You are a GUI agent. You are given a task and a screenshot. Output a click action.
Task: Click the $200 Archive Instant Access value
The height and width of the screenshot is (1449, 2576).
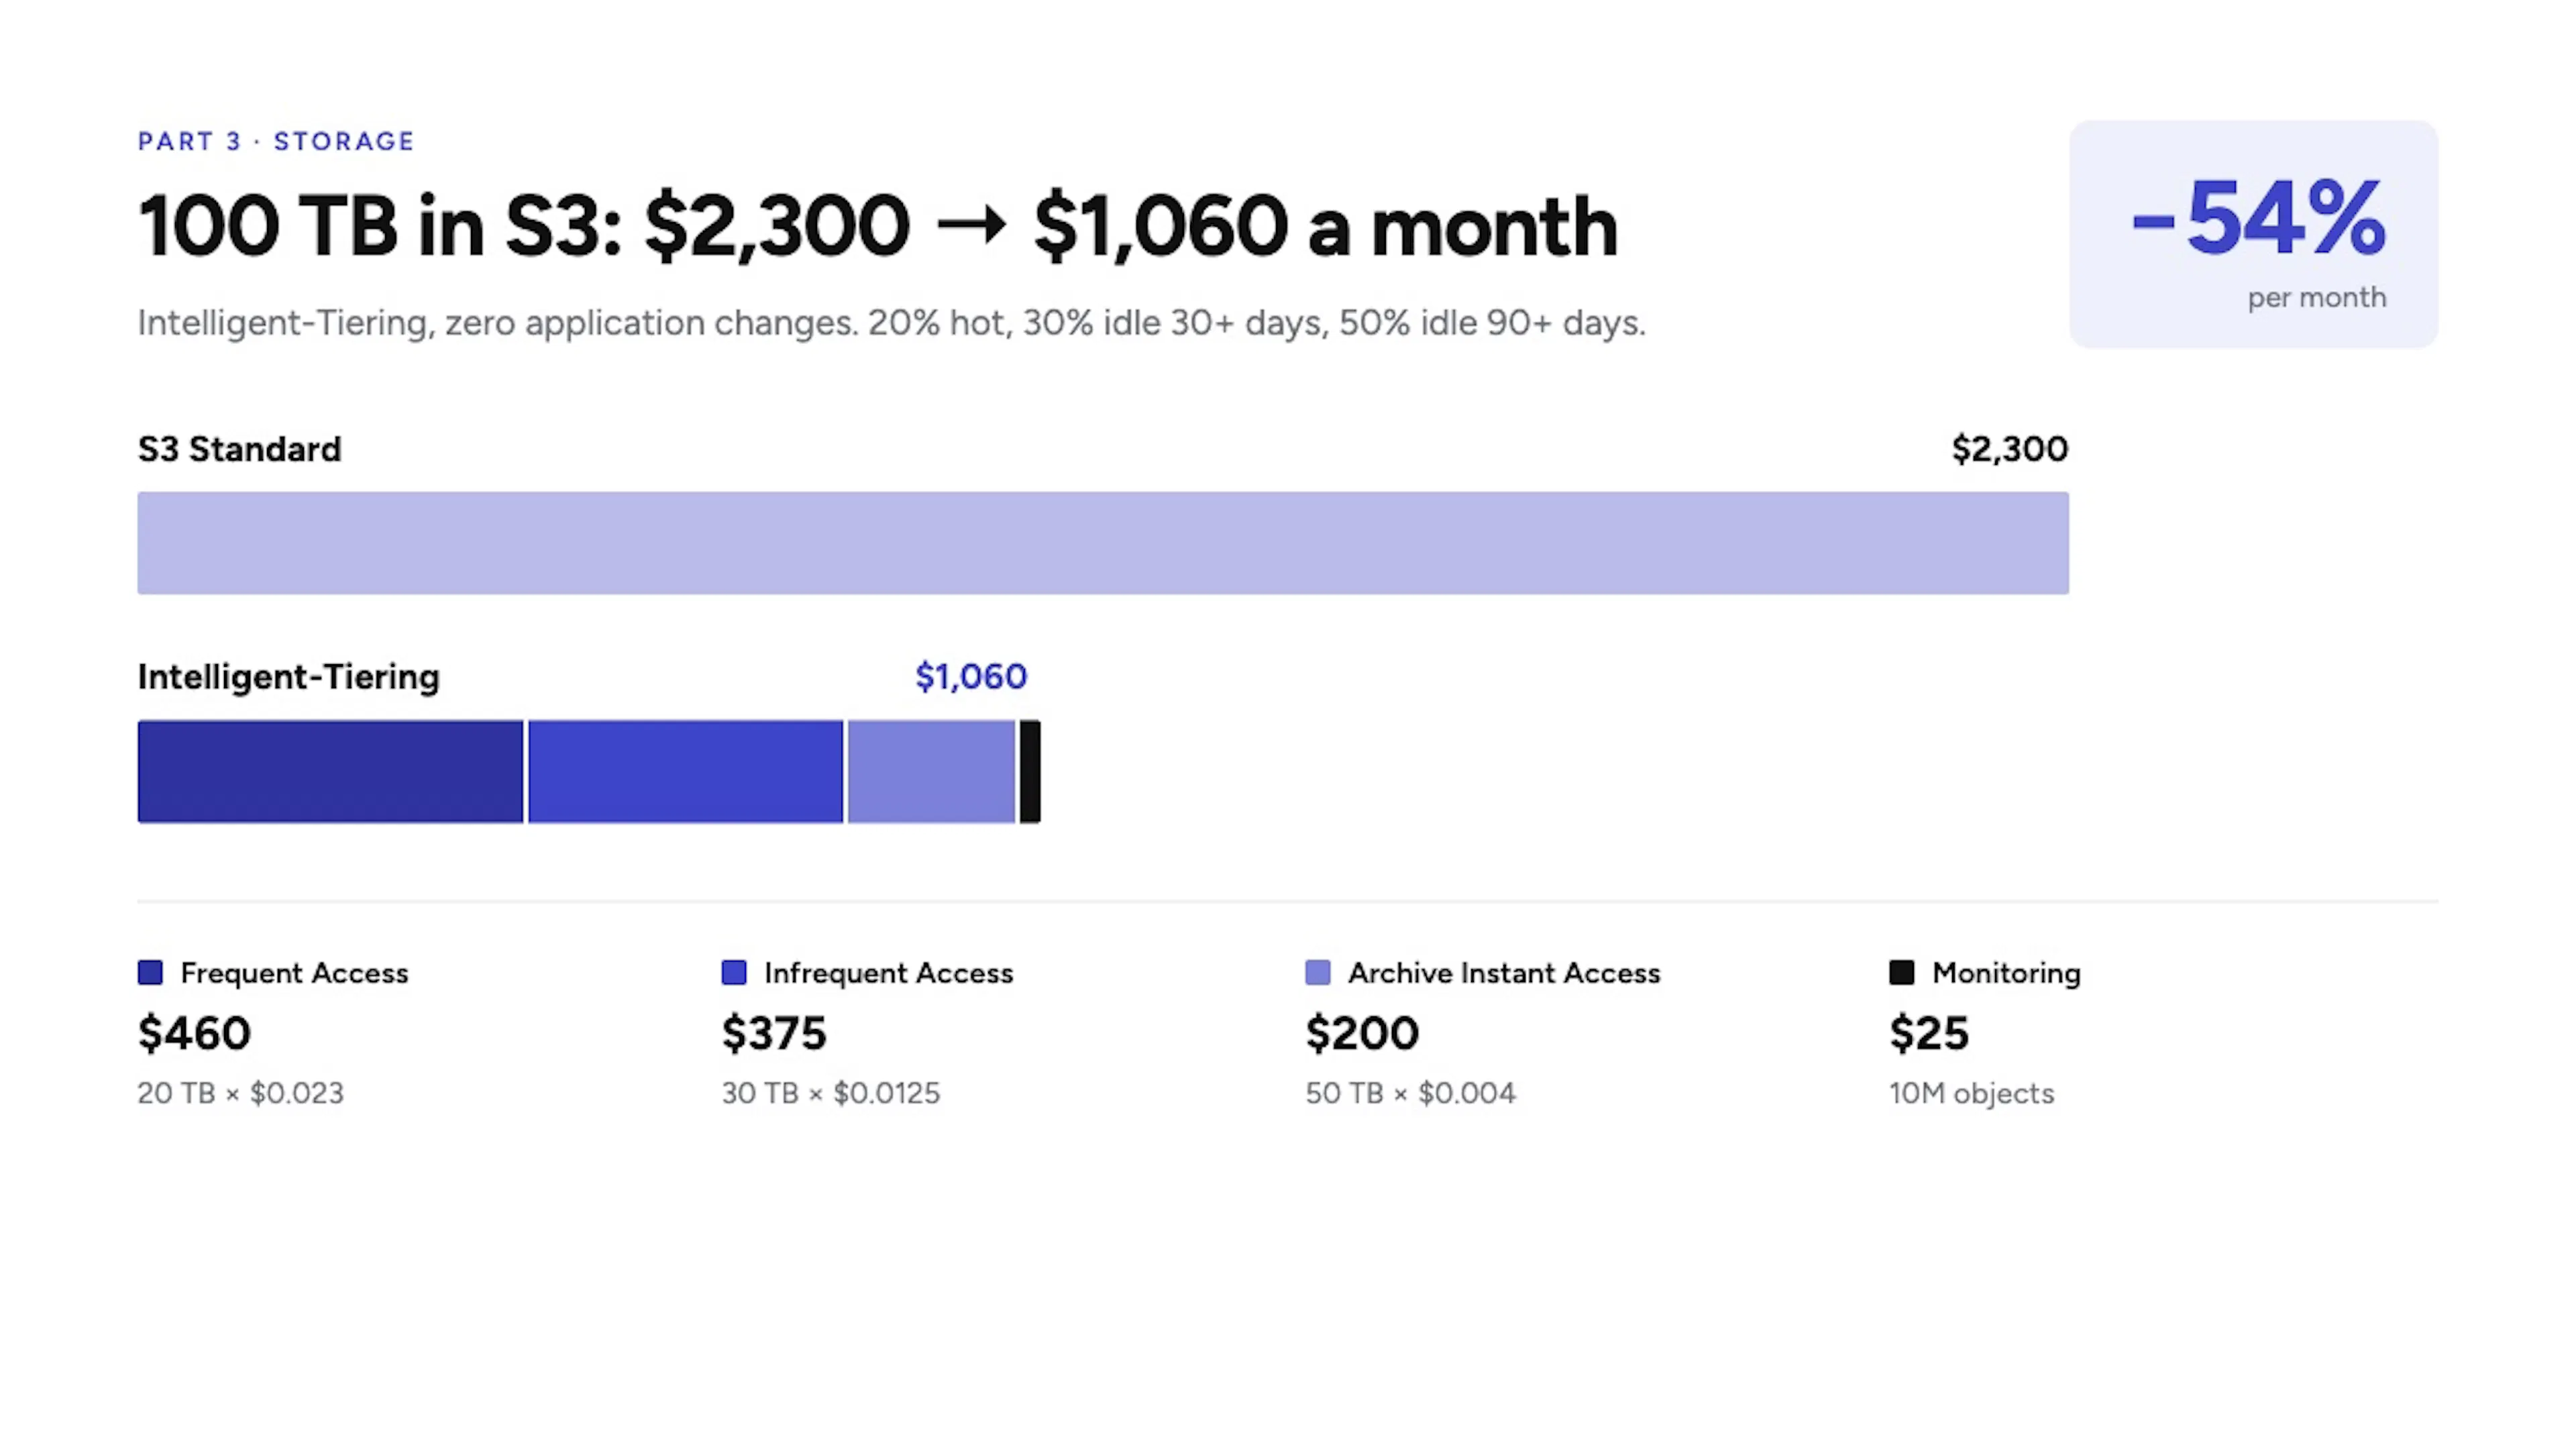1362,1033
